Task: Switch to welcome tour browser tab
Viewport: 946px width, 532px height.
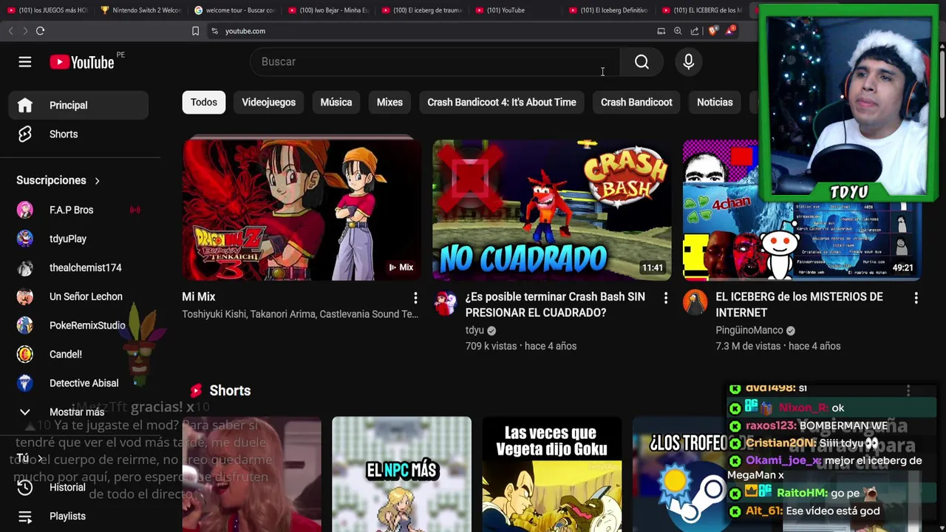Action: 234,10
